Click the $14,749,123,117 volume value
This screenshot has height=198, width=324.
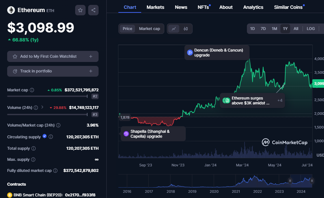tap(84, 108)
